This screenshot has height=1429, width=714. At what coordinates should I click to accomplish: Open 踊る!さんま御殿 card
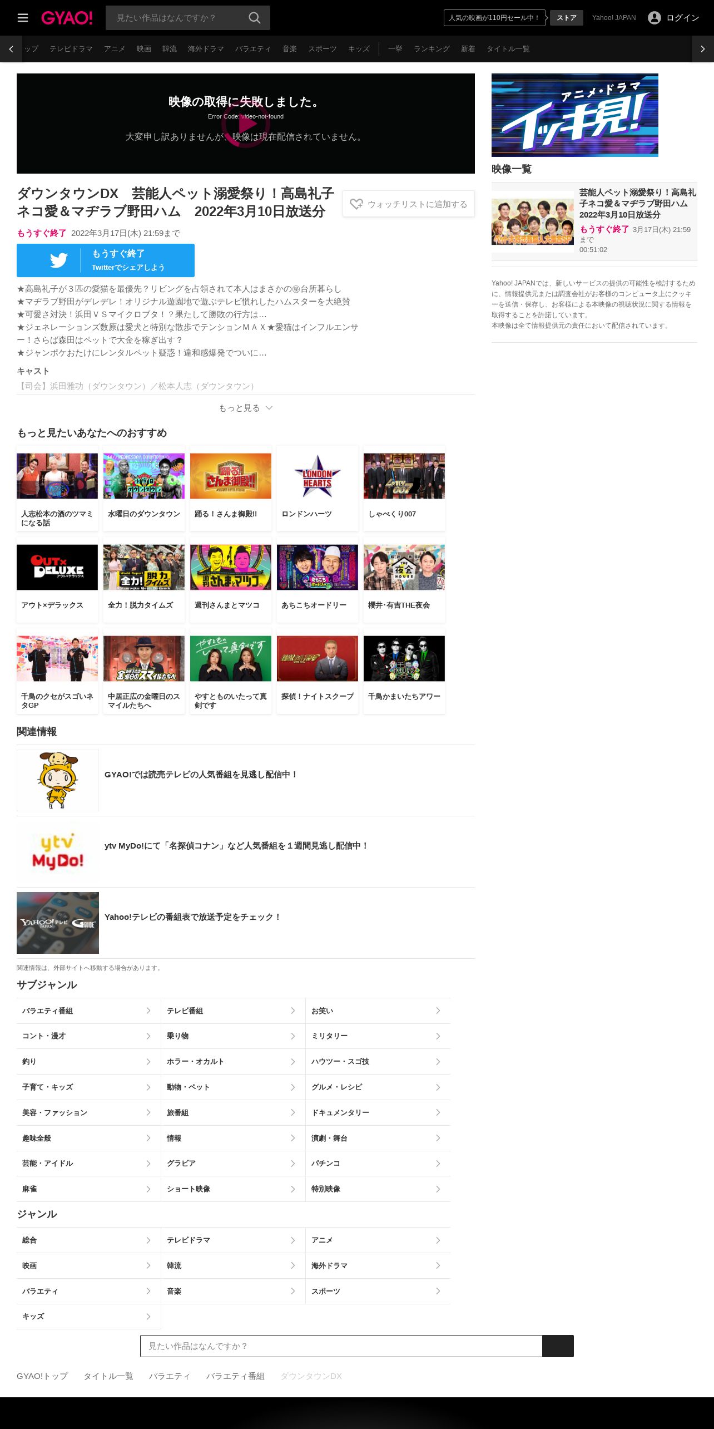point(231,489)
